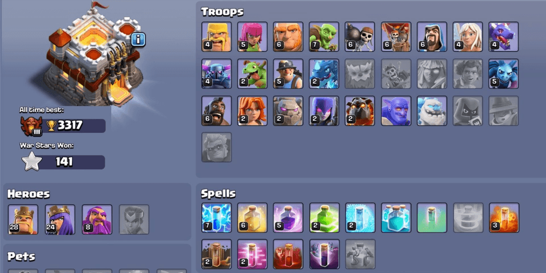Image resolution: width=546 pixels, height=273 pixels.
Task: Tap the Goblin troop icon
Action: pyautogui.click(x=324, y=37)
